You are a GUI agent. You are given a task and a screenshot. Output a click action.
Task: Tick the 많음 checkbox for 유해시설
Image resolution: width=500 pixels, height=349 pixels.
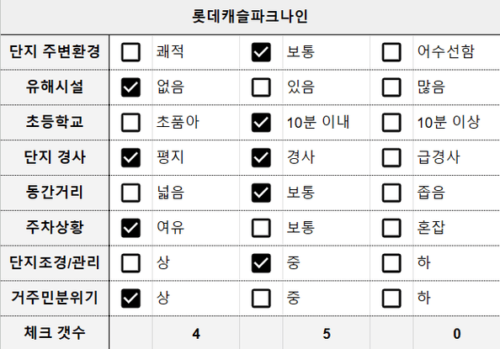click(391, 87)
